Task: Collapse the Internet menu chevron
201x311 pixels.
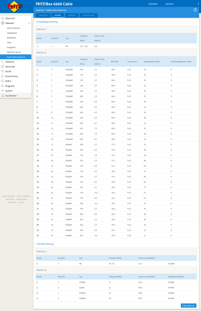Action: 29,23
